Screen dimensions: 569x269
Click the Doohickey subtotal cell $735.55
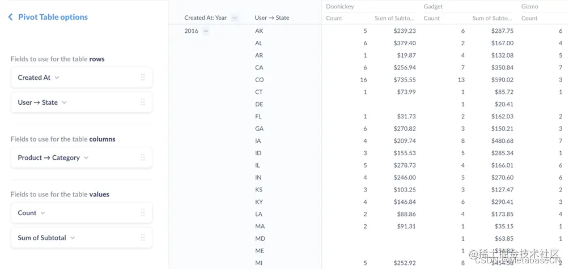[x=405, y=80]
